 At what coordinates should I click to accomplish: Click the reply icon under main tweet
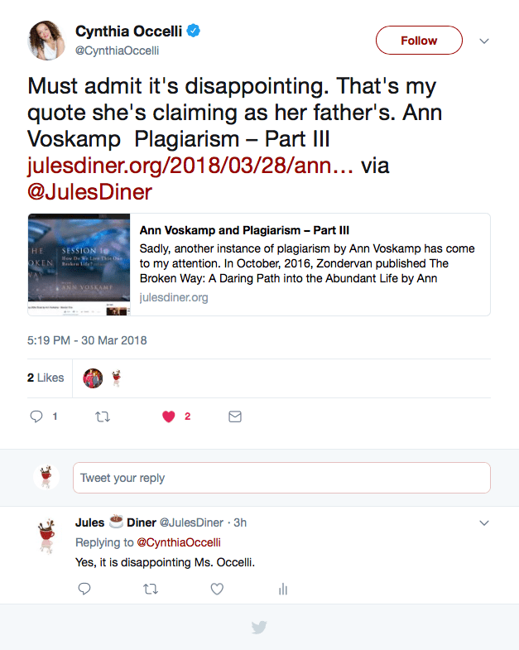36,416
